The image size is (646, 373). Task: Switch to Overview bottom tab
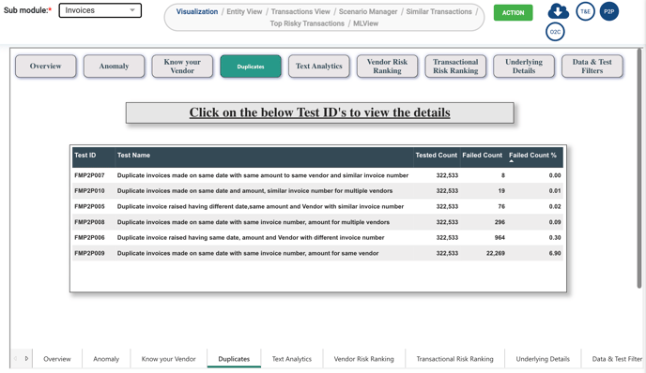tap(57, 359)
